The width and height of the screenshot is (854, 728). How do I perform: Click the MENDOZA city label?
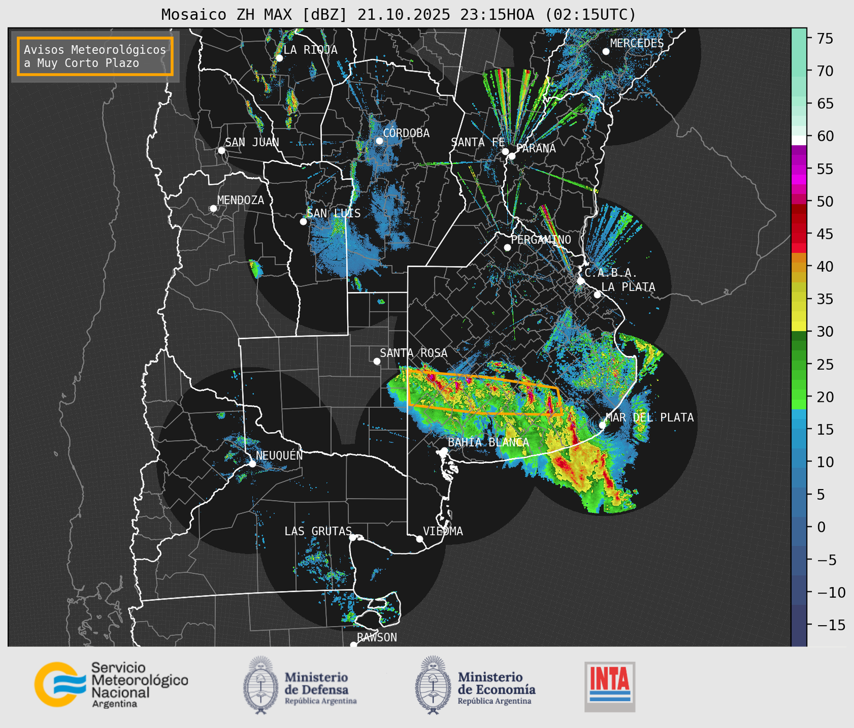[240, 200]
